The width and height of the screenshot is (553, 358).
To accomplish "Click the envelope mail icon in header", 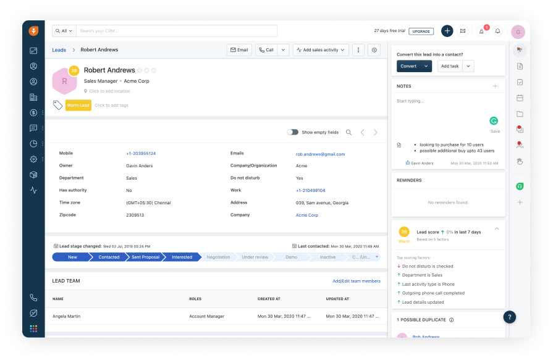I will [x=463, y=31].
